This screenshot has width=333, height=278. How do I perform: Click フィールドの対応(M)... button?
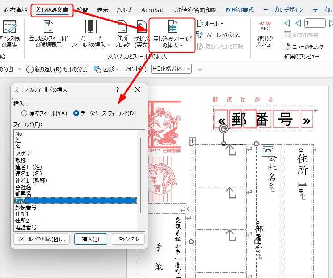point(42,239)
